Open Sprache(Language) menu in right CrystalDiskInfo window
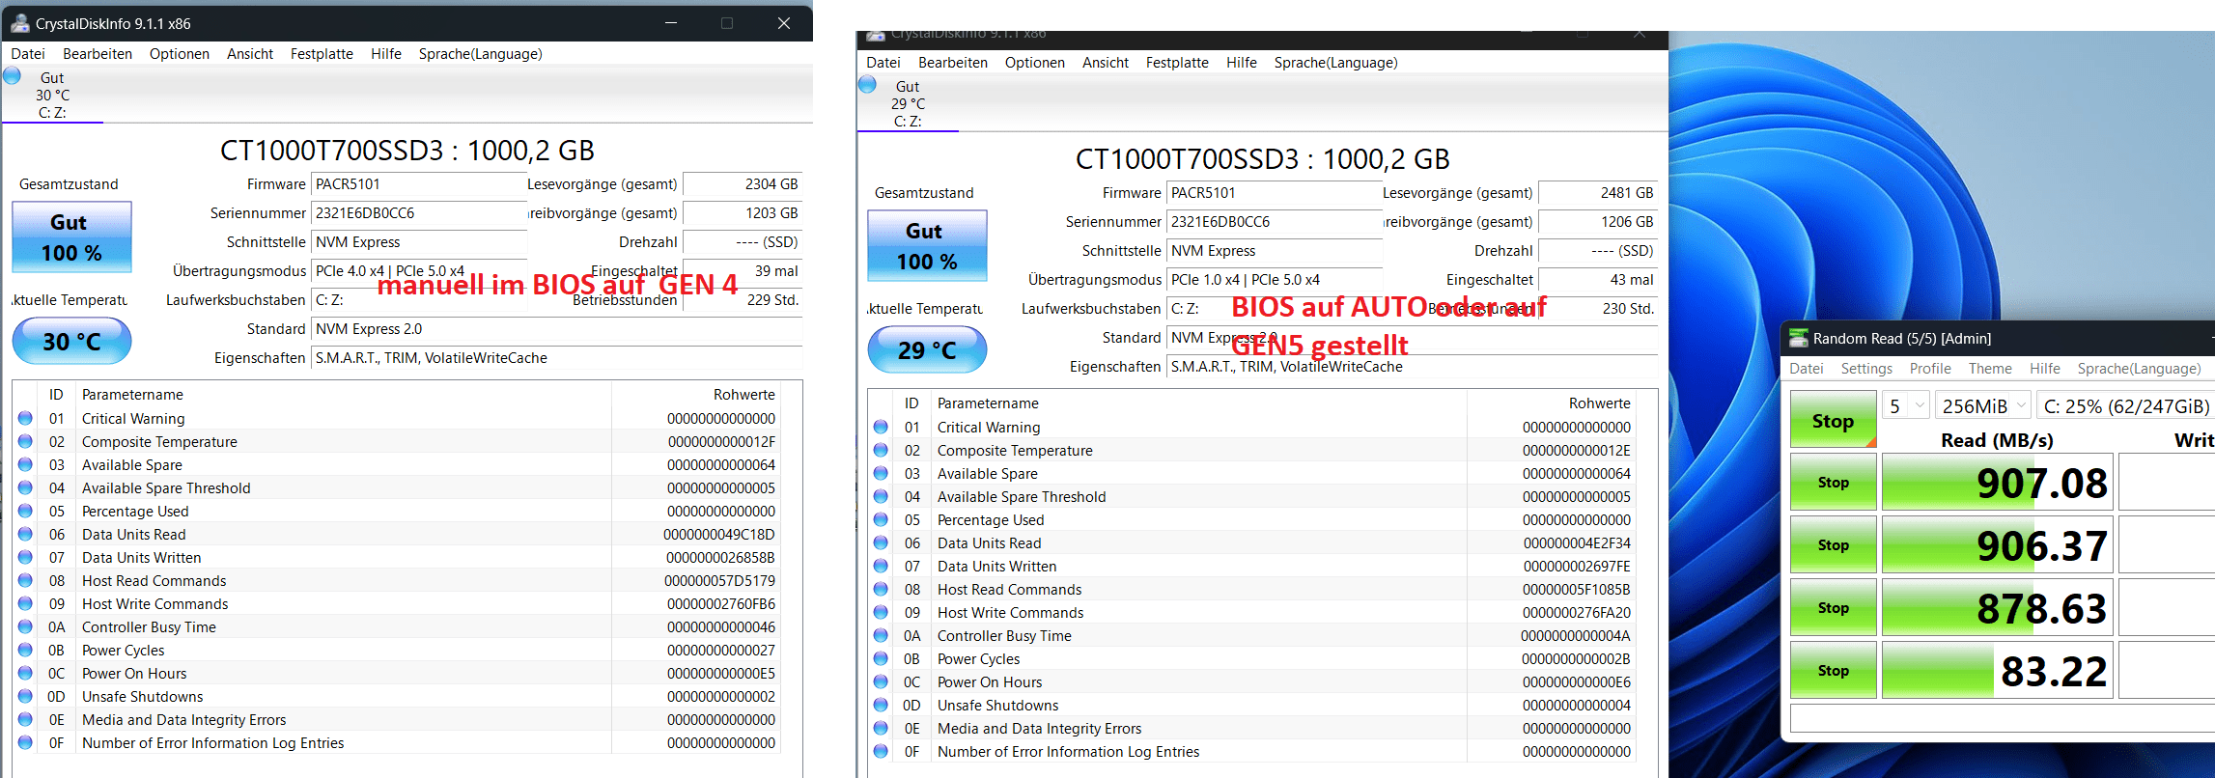This screenshot has width=2215, height=778. (x=1335, y=63)
